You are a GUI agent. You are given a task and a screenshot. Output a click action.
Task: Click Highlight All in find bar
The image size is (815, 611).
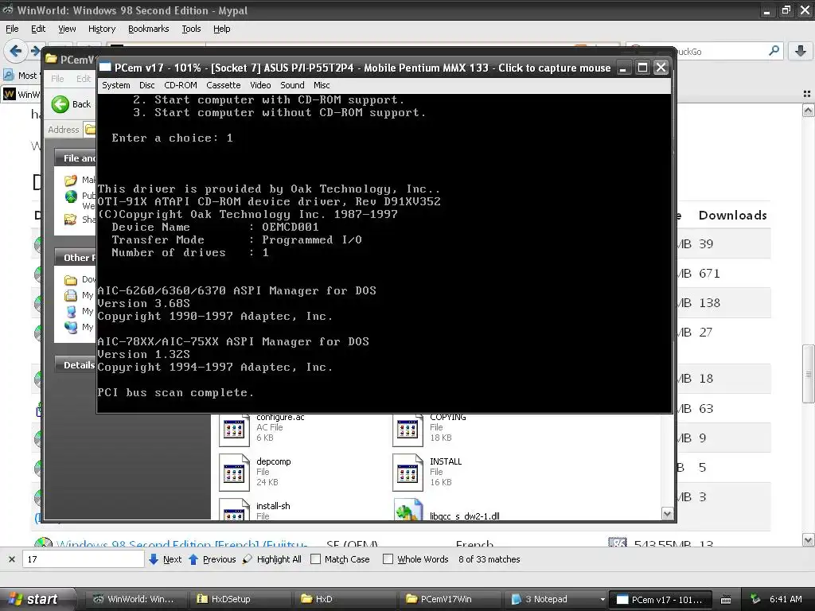click(272, 559)
